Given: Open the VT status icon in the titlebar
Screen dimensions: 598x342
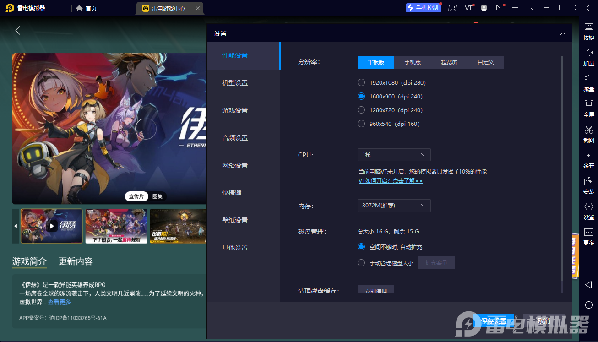Looking at the screenshot, I should [468, 7].
